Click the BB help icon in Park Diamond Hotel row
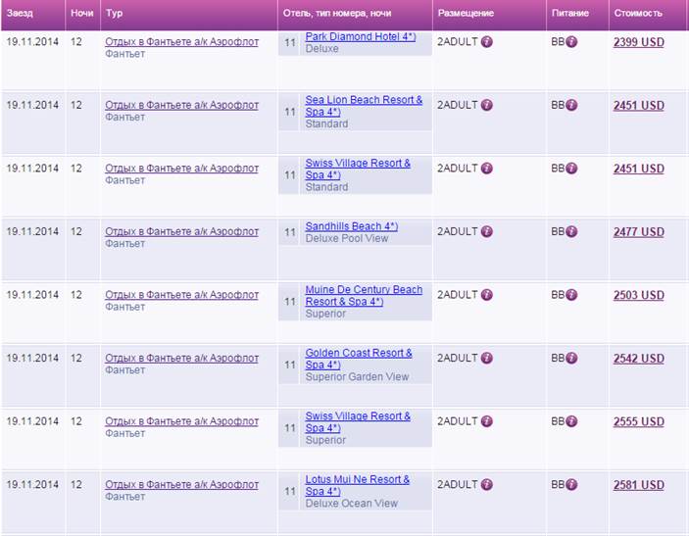Screen dimensions: 689x536 tap(571, 42)
